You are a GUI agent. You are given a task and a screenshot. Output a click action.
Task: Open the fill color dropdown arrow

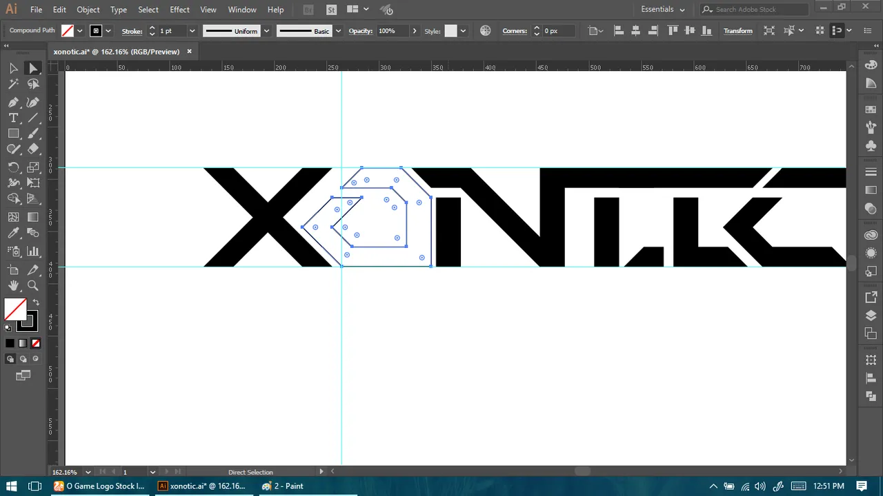[80, 31]
